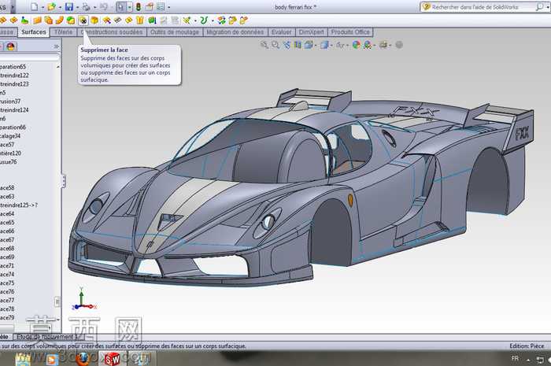Open the dropdown arrow next to the Save icon
The width and height of the screenshot is (551, 366).
(x=77, y=6)
